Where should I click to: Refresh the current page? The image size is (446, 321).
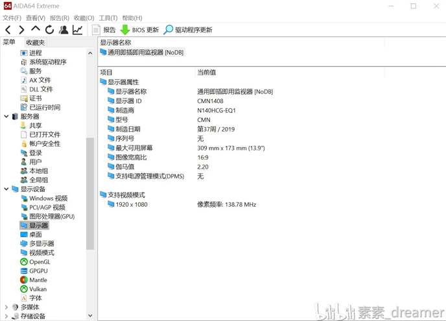click(x=49, y=30)
